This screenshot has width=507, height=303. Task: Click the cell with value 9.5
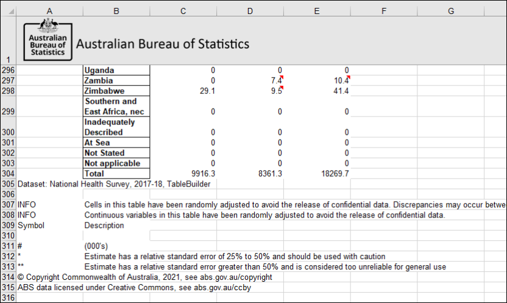click(x=250, y=91)
